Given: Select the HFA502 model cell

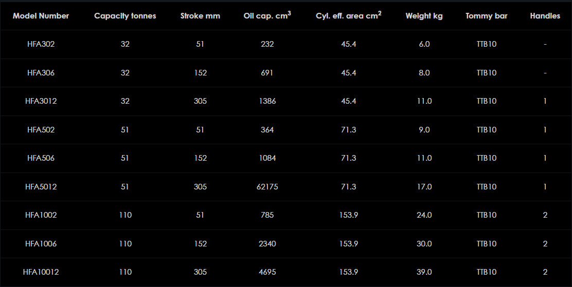Looking at the screenshot, I should (41, 130).
